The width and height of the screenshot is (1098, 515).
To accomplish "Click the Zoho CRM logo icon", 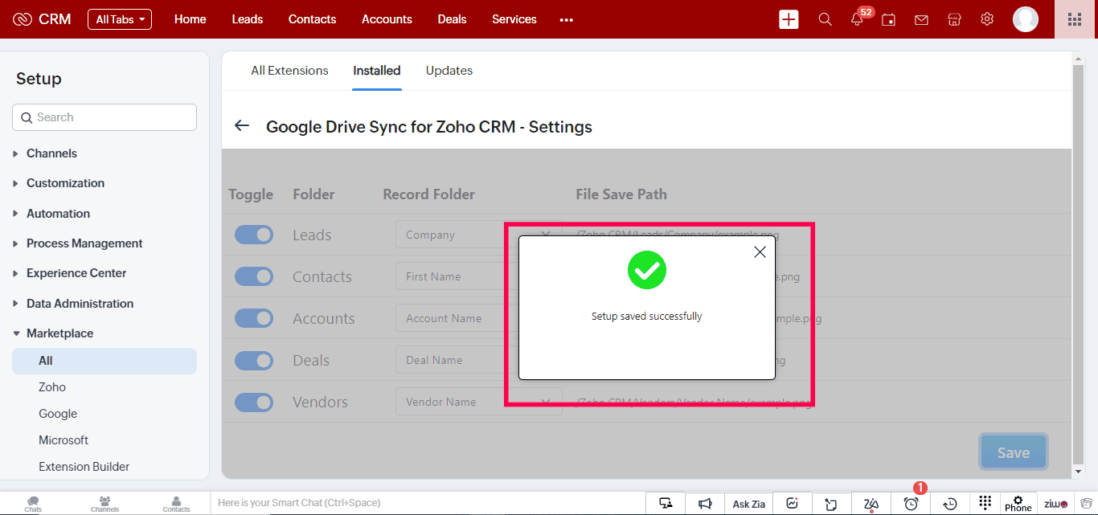I will coord(23,19).
